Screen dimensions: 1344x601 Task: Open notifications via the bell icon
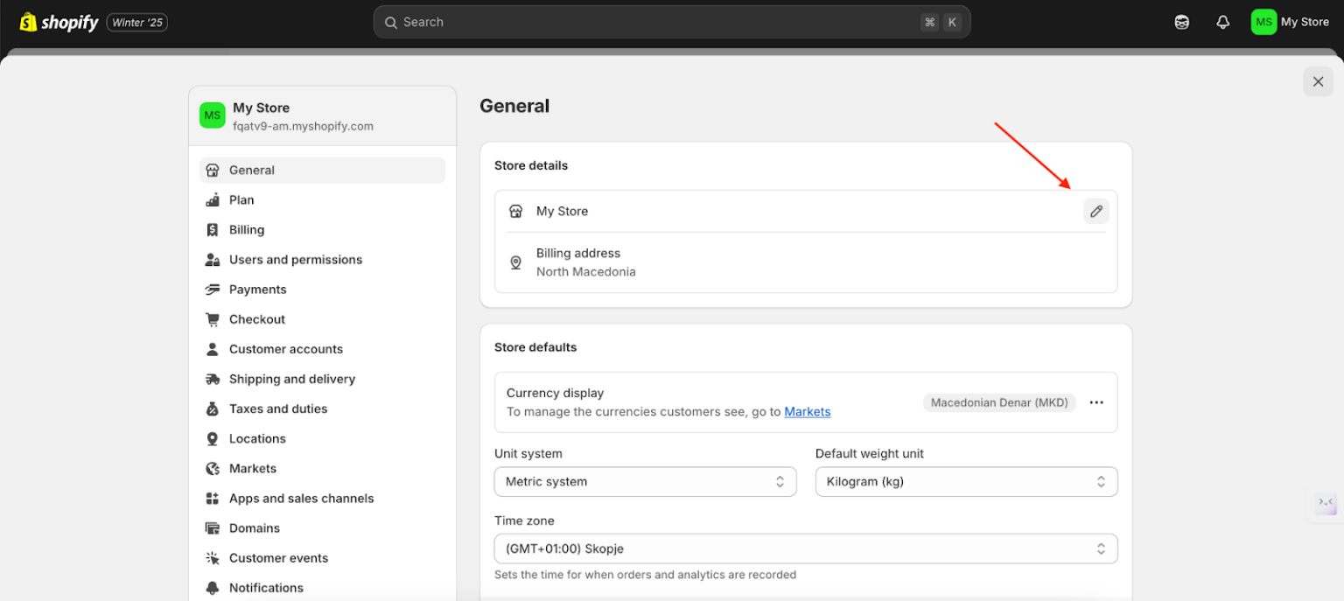tap(1222, 21)
